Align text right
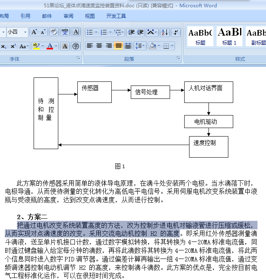Screen dimensions: 266x280 click(109, 46)
